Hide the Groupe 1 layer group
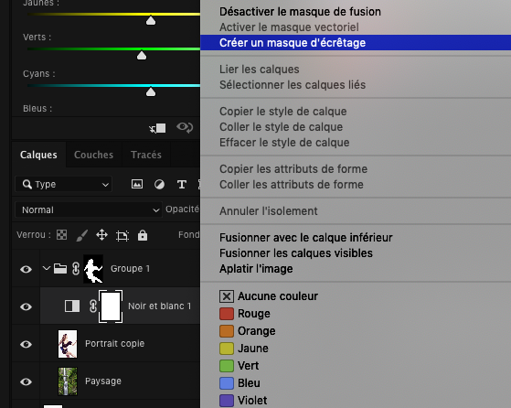Screen dimensions: 511x408 27,269
